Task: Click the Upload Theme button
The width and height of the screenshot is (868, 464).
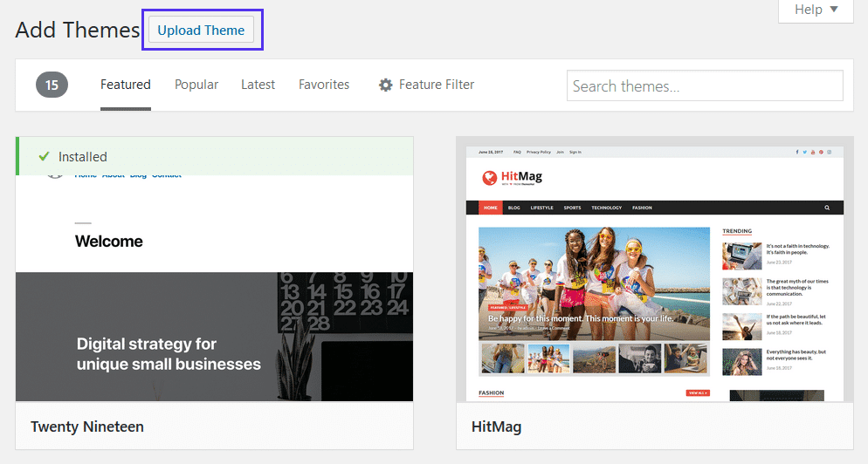Action: [x=201, y=30]
